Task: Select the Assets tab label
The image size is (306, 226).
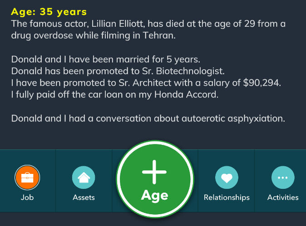Action: click(84, 197)
